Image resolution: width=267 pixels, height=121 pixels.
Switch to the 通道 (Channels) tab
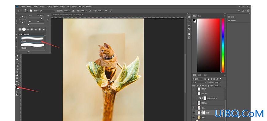point(199,75)
